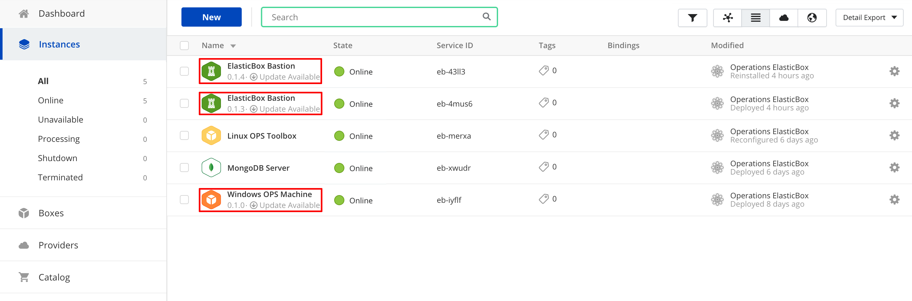Click the Instances layers icon
912x301 pixels.
click(x=24, y=45)
